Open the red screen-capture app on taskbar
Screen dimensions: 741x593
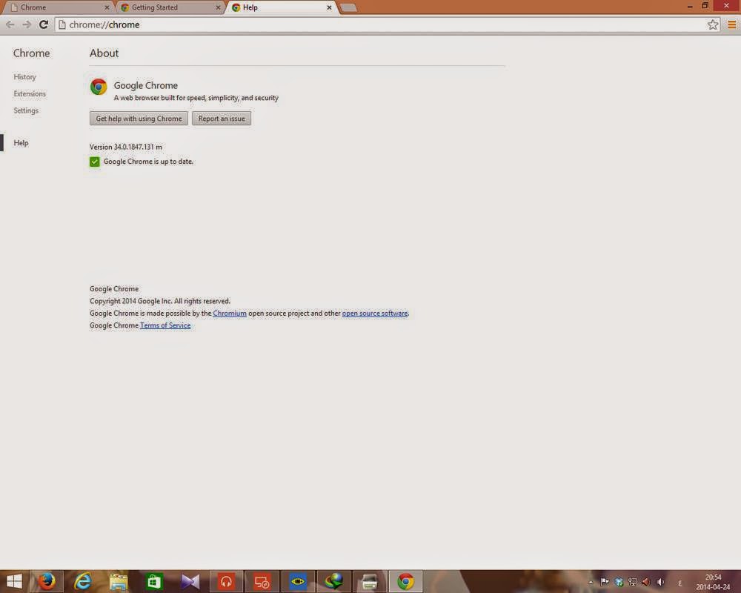click(262, 581)
